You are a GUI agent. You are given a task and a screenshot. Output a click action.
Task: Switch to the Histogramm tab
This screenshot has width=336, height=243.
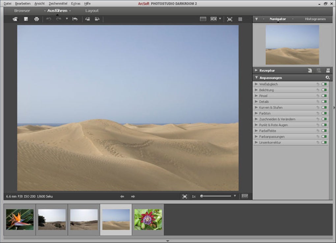[x=315, y=19]
